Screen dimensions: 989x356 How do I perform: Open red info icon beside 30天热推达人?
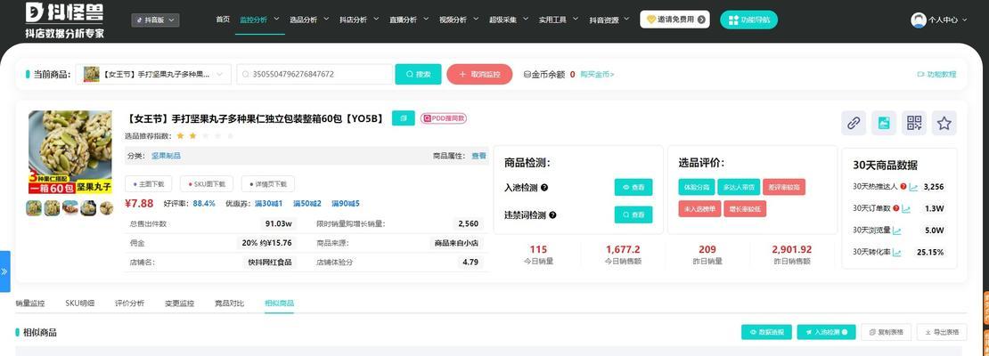[903, 187]
